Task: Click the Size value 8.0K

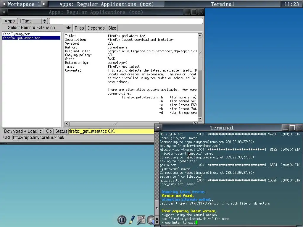Action: point(111,59)
